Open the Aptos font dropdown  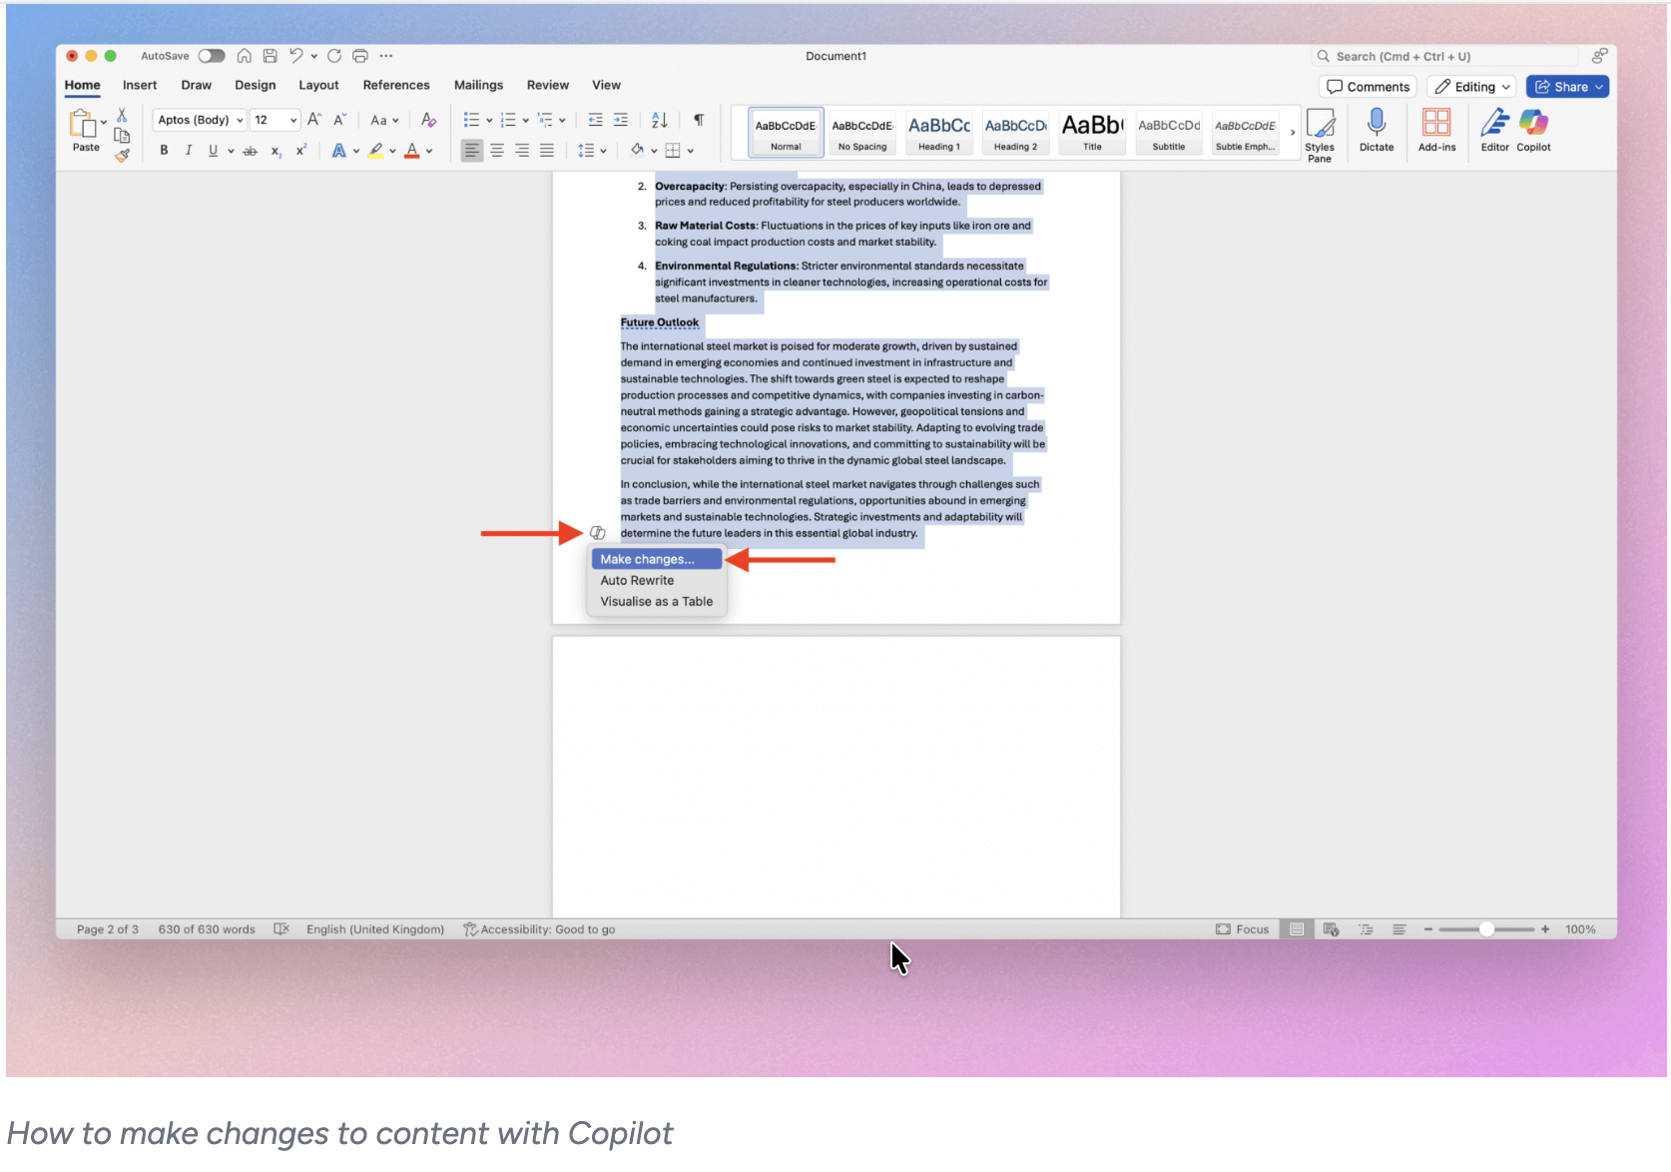tap(199, 120)
